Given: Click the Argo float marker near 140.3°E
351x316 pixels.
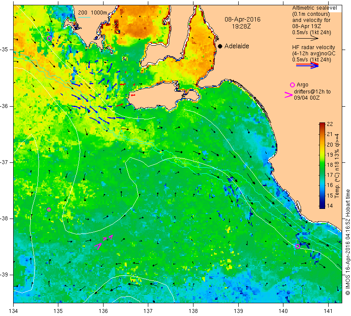Looking at the screenshot, I should pyautogui.click(x=297, y=246).
